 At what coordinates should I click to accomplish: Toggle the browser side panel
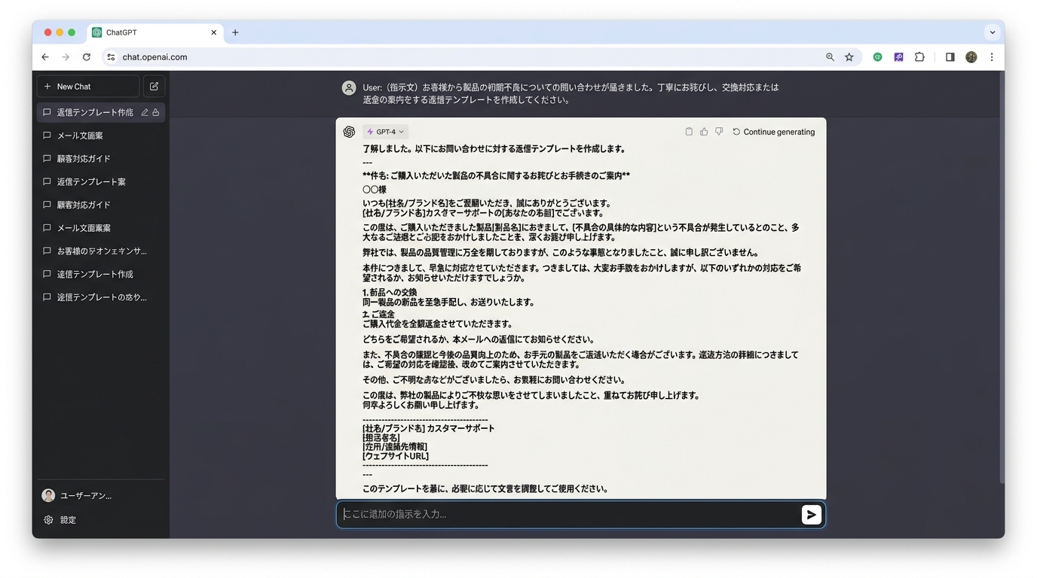(x=950, y=57)
